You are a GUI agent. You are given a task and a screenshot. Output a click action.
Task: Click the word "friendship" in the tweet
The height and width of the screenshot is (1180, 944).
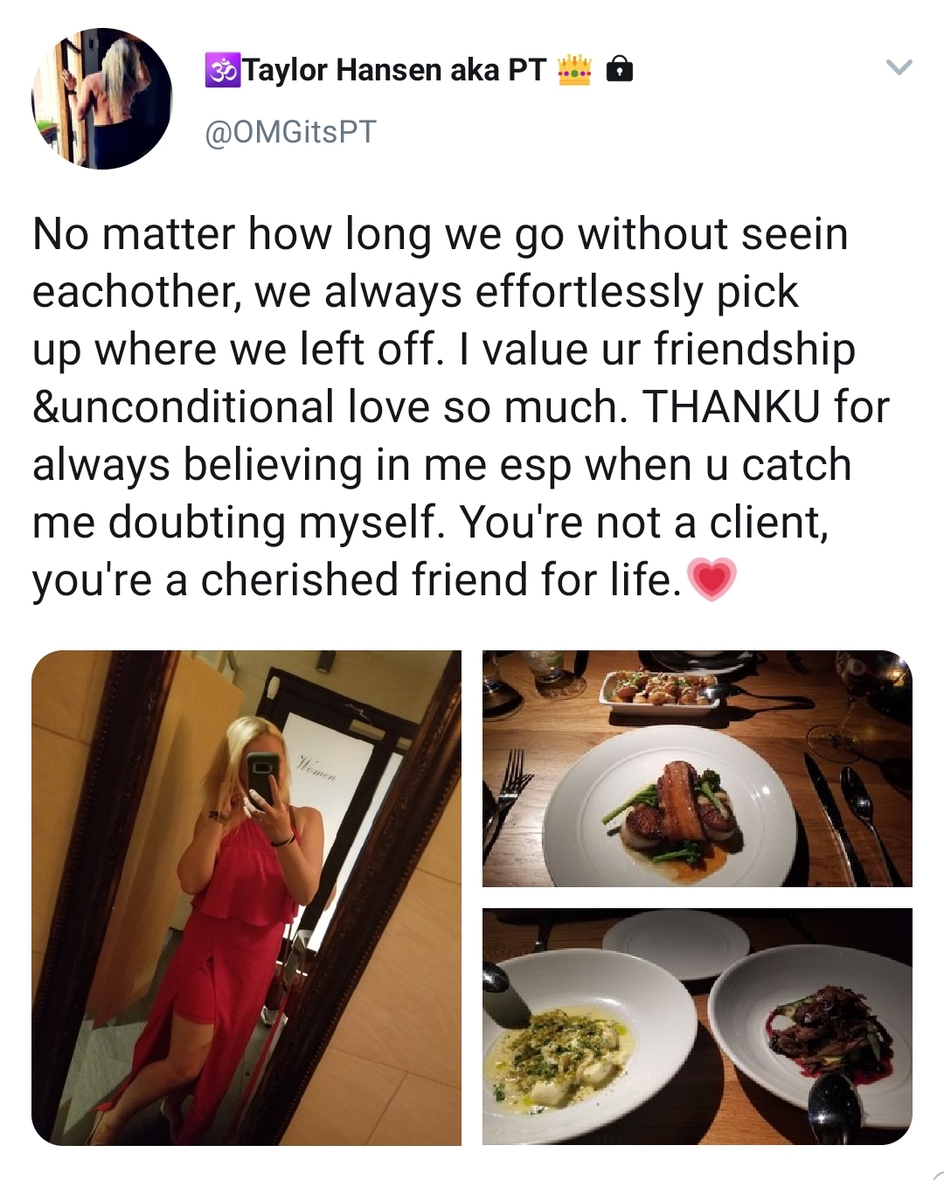(x=754, y=350)
